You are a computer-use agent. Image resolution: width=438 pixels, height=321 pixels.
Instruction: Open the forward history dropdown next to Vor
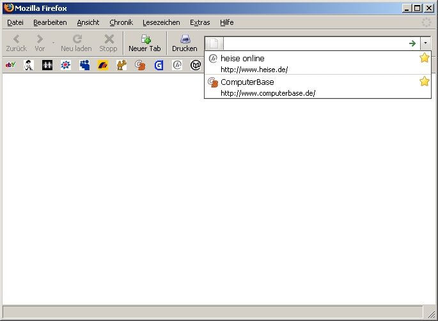[53, 43]
